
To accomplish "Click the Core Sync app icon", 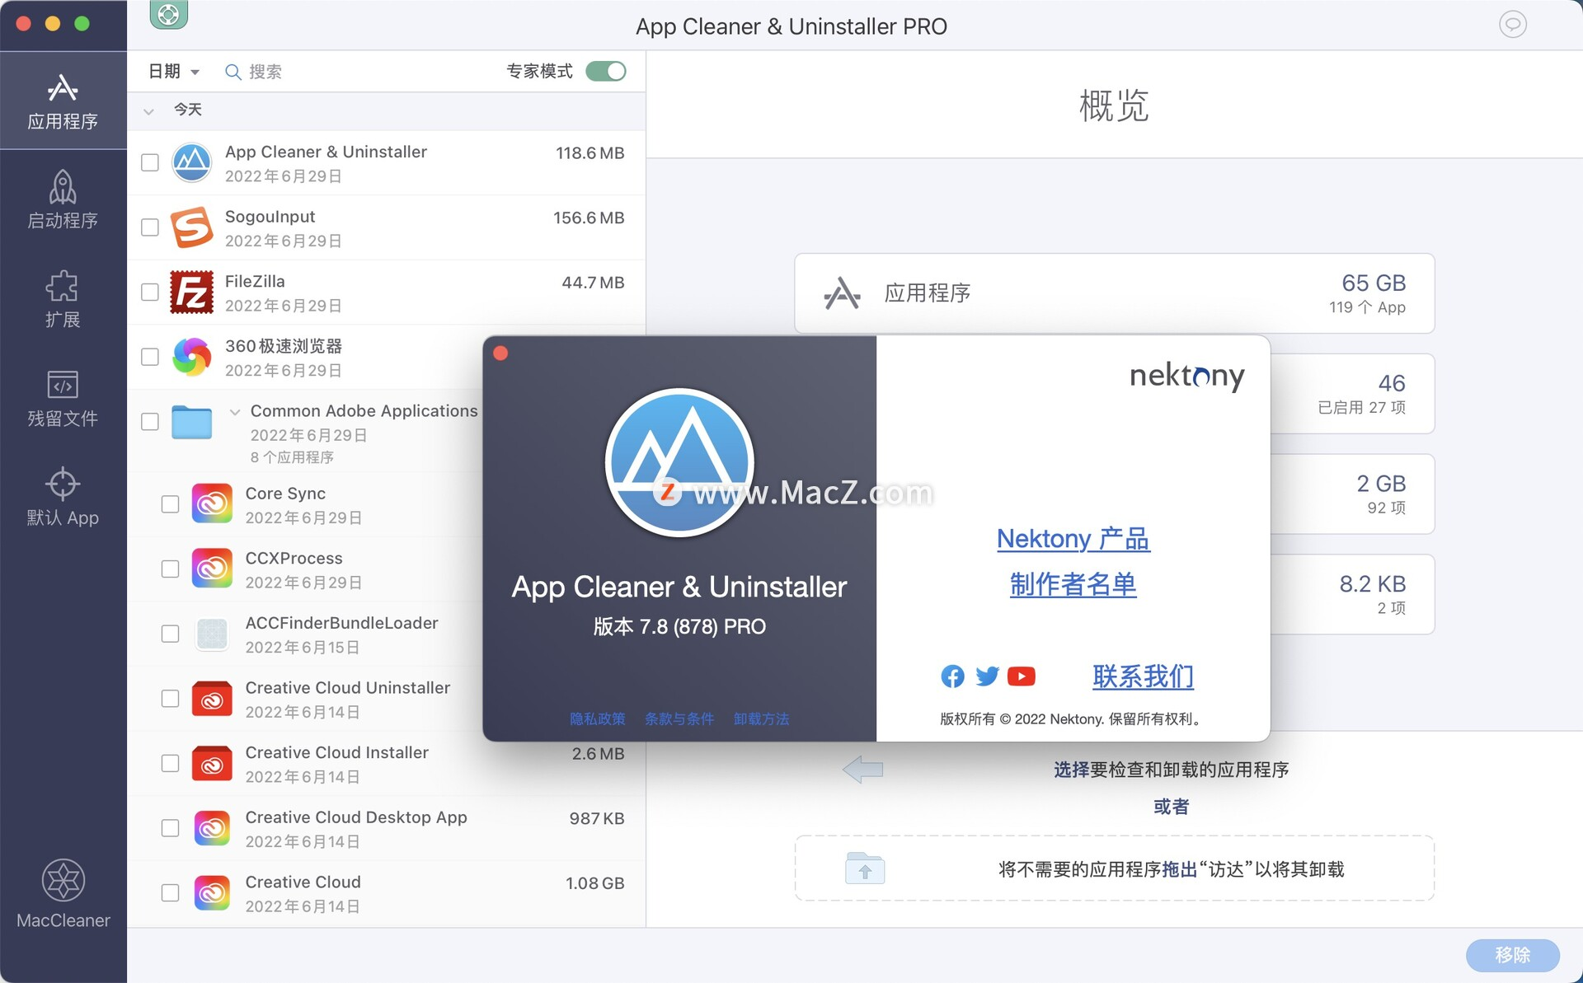I will pos(213,504).
